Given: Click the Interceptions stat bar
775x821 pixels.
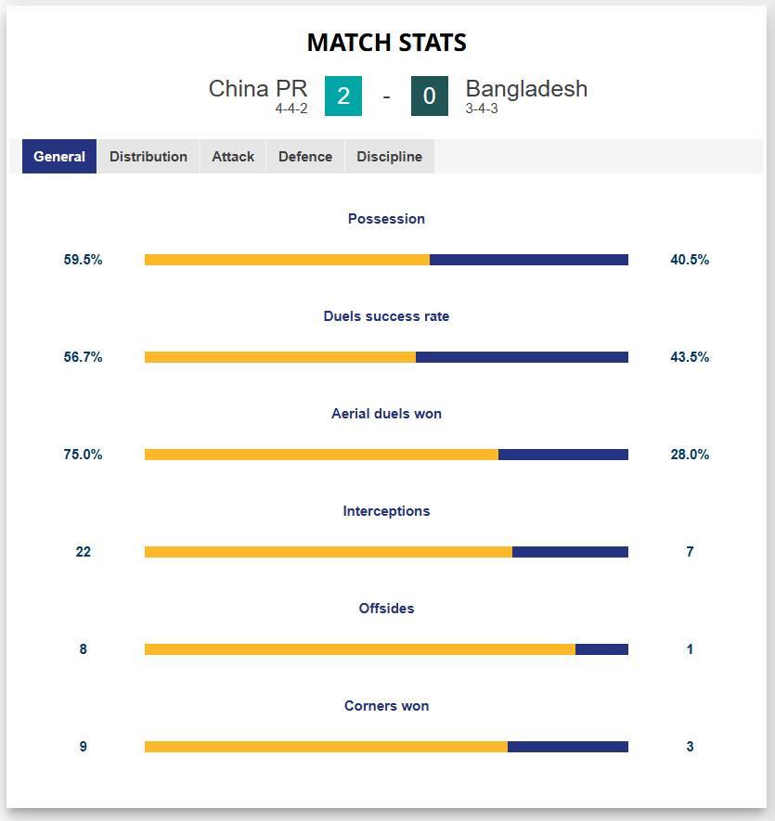Looking at the screenshot, I should (x=386, y=552).
